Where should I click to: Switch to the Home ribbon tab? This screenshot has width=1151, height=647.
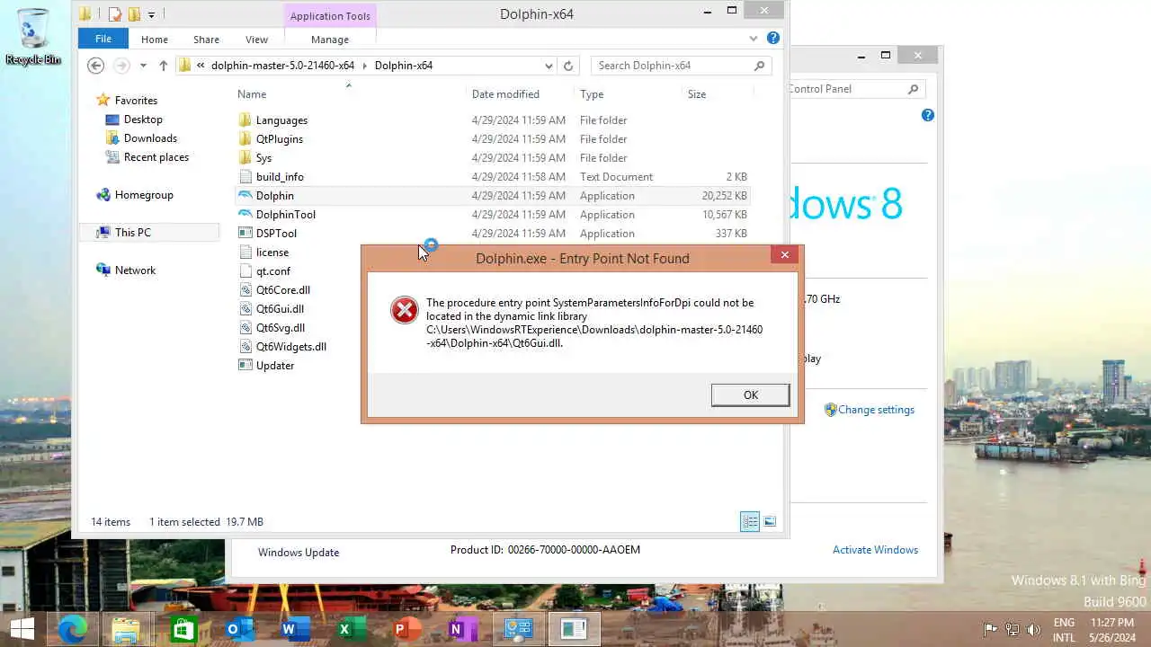point(155,40)
